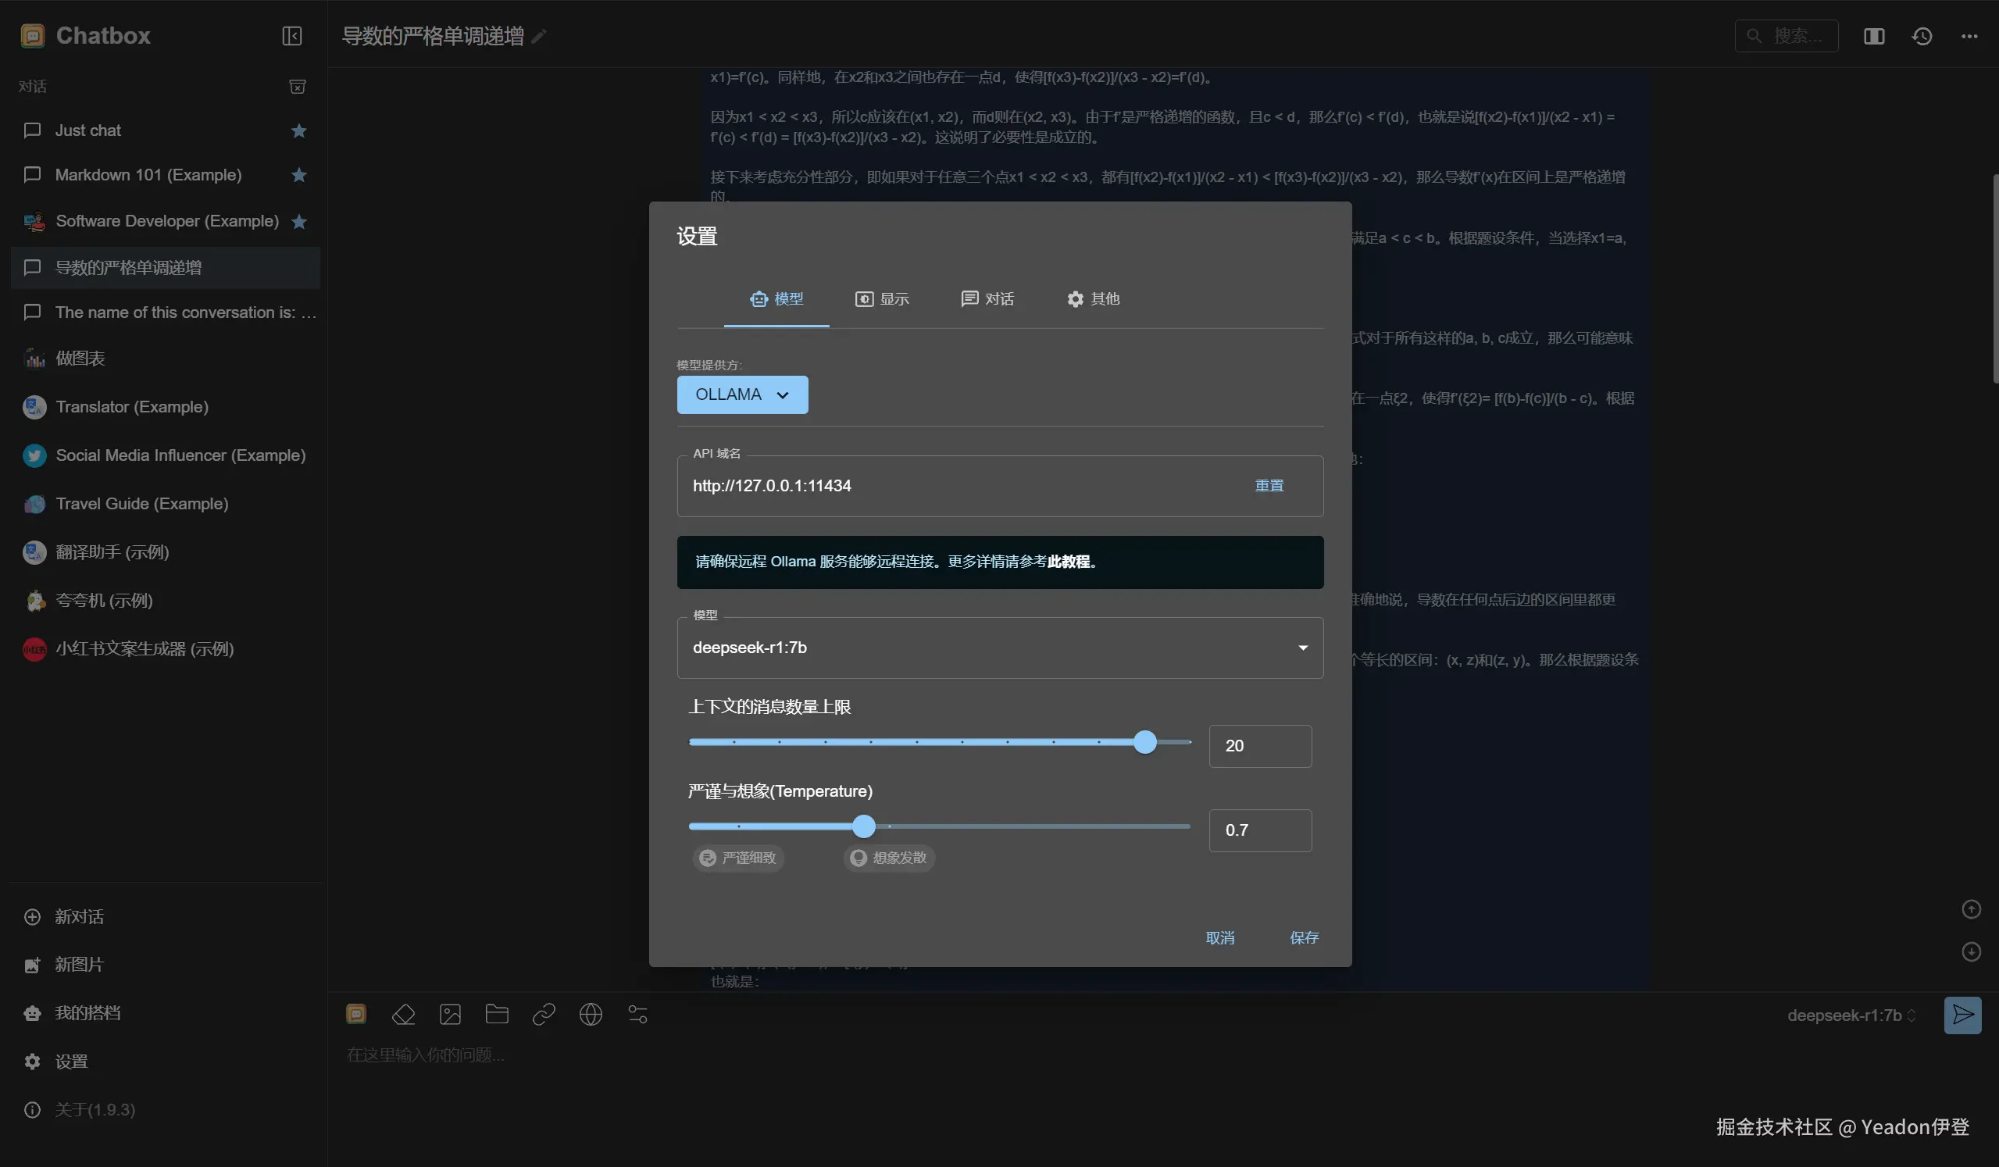Click the image attach icon in the toolbar

click(x=450, y=1015)
